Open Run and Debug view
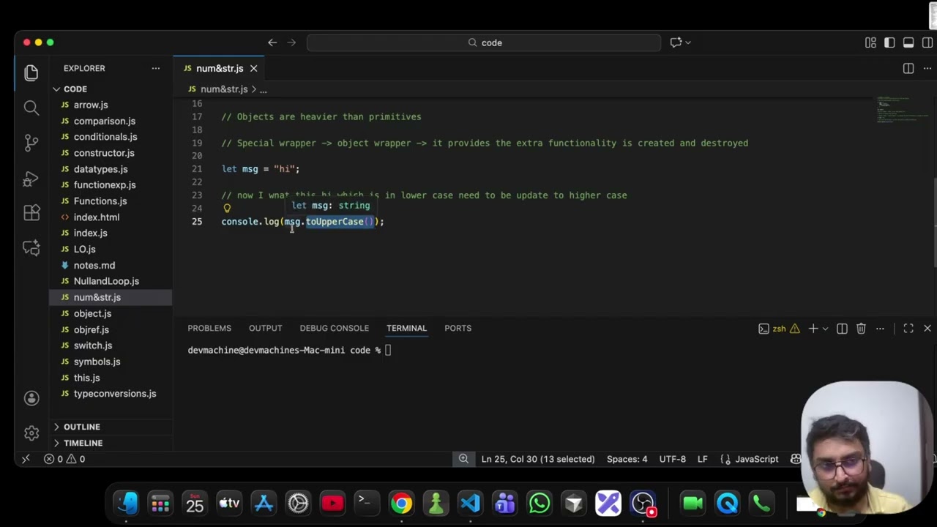Screen dimensions: 937x527 [31, 178]
